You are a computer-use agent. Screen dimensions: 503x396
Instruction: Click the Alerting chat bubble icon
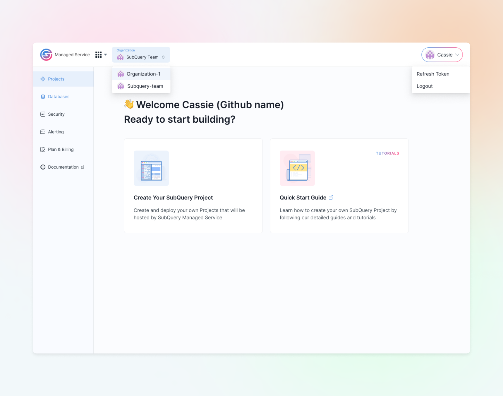[x=43, y=132]
